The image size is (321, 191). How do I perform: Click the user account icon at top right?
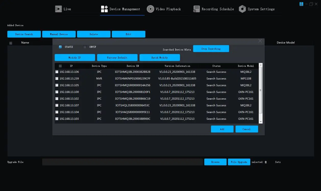pyautogui.click(x=301, y=4)
